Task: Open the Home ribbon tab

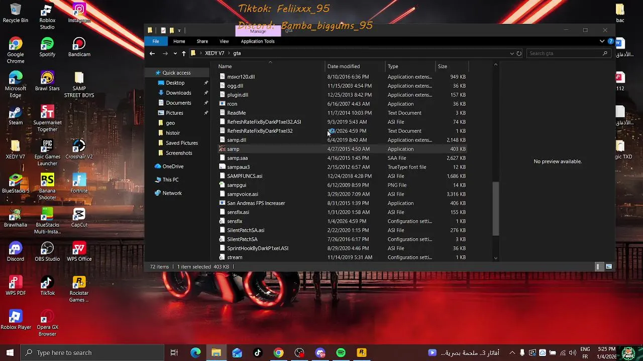Action: coord(179,41)
